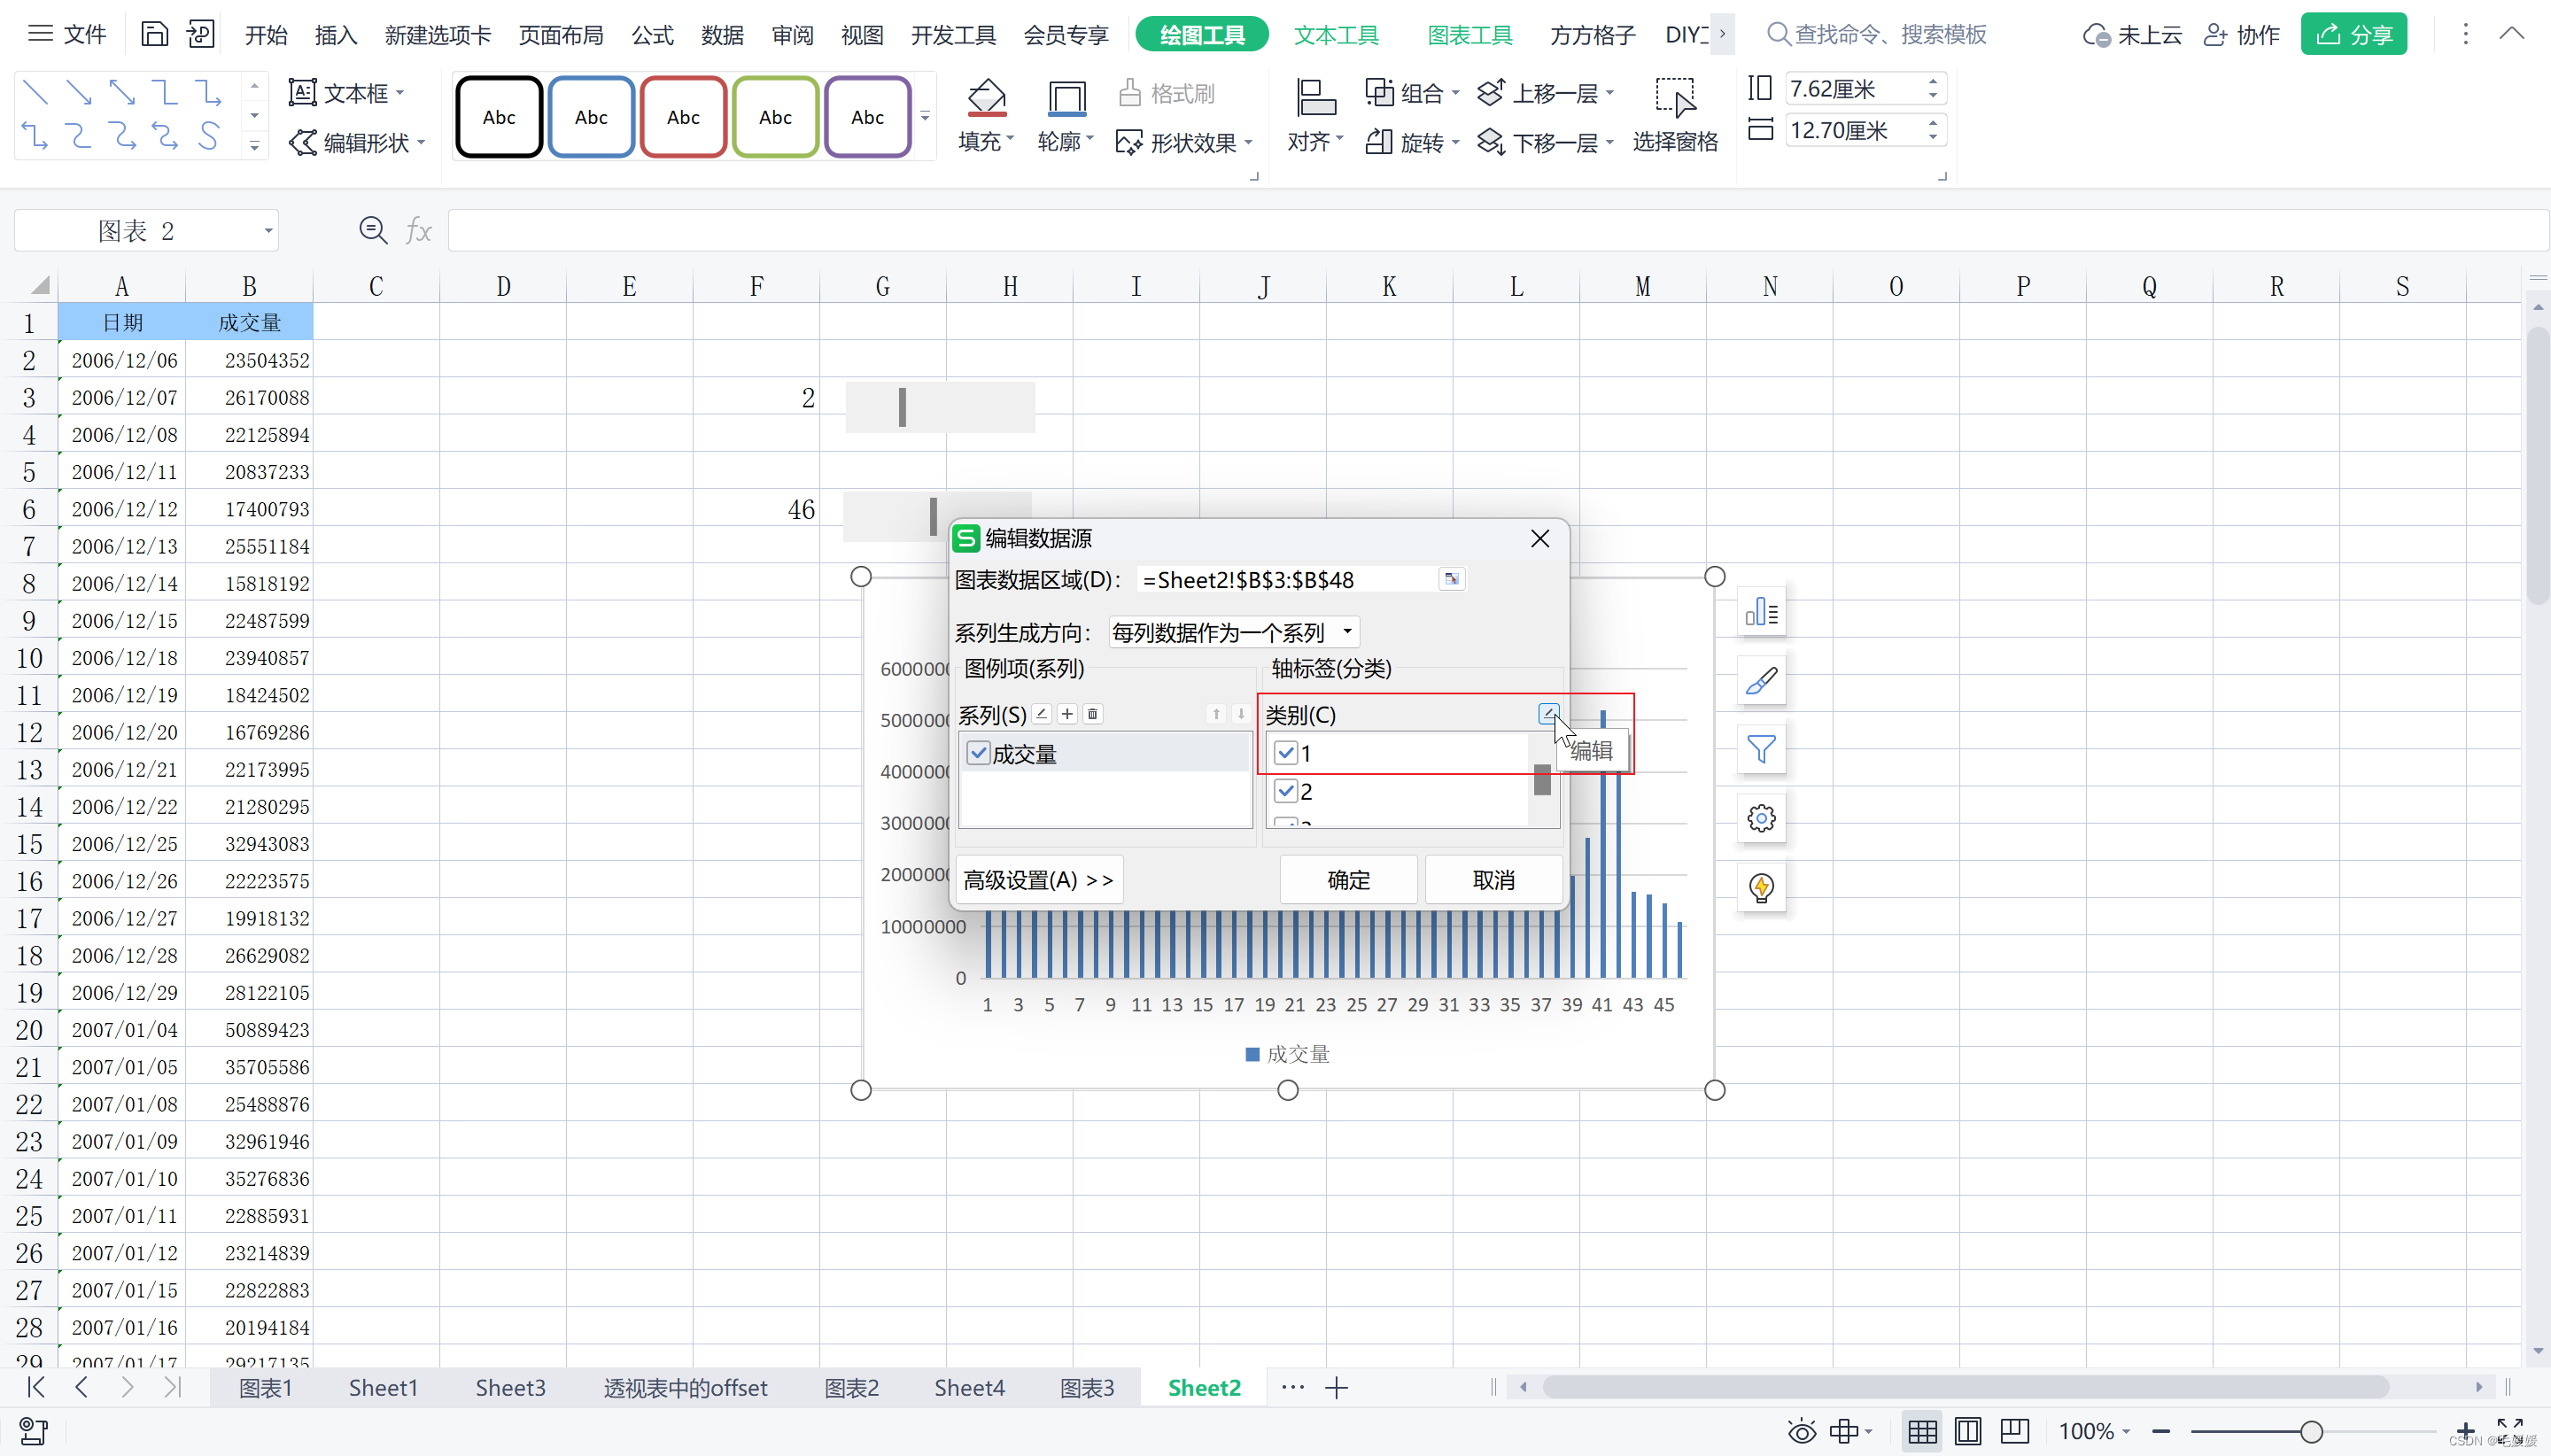2551x1456 pixels.
Task: Click the search commands box
Action: point(1877,35)
